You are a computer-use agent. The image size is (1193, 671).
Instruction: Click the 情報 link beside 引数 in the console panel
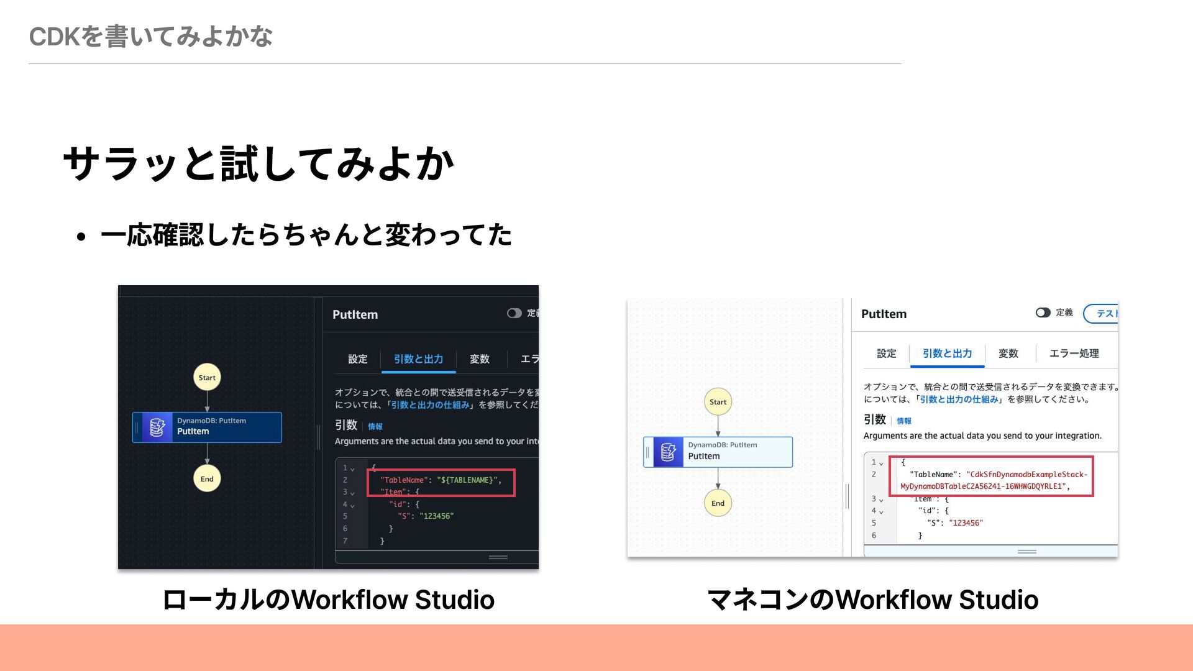(x=904, y=421)
